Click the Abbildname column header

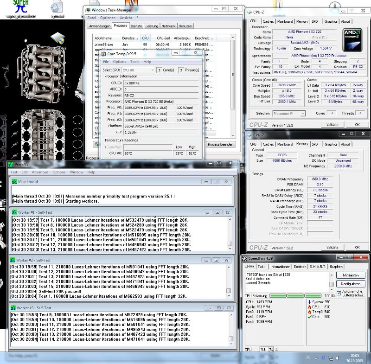pyautogui.click(x=103, y=38)
